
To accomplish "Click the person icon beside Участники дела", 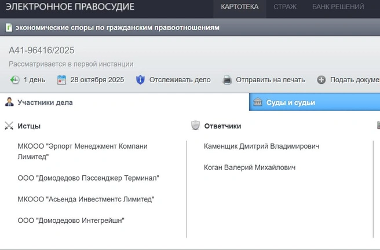I will (x=9, y=102).
